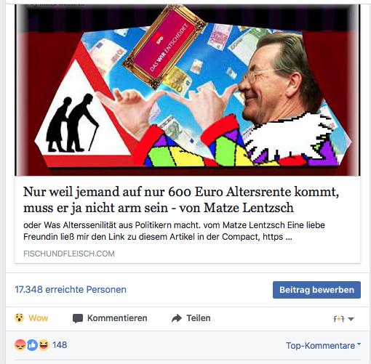The height and width of the screenshot is (364, 371).
Task: Click the article description text starting with oder Was Alterssenilität
Action: pos(174,231)
